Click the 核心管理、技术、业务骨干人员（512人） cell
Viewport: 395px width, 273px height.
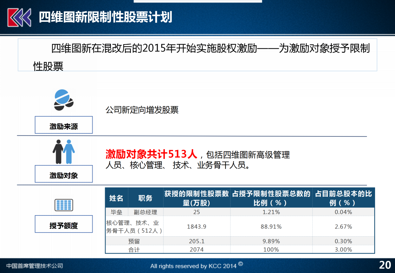[x=134, y=227]
